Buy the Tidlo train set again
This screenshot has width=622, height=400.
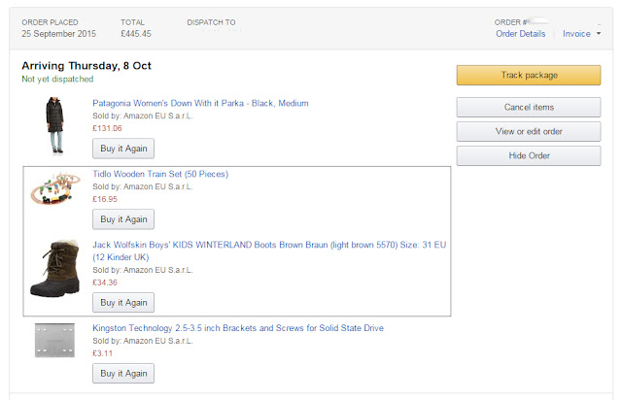tap(123, 219)
